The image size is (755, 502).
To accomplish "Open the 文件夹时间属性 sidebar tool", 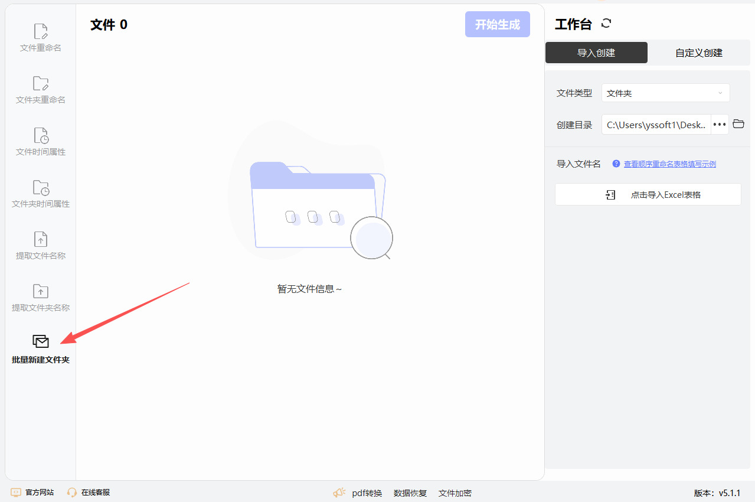I will tap(41, 194).
